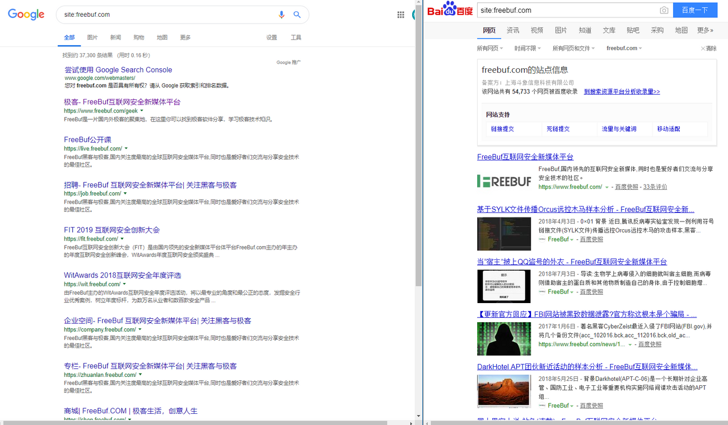Open the 时间不限 filter dropdown
This screenshot has width=728, height=425.
pos(528,49)
